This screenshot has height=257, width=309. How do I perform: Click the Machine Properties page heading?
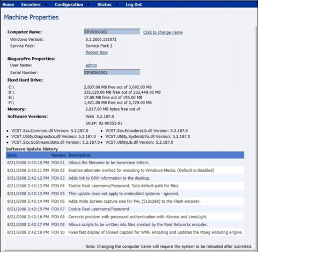31,17
